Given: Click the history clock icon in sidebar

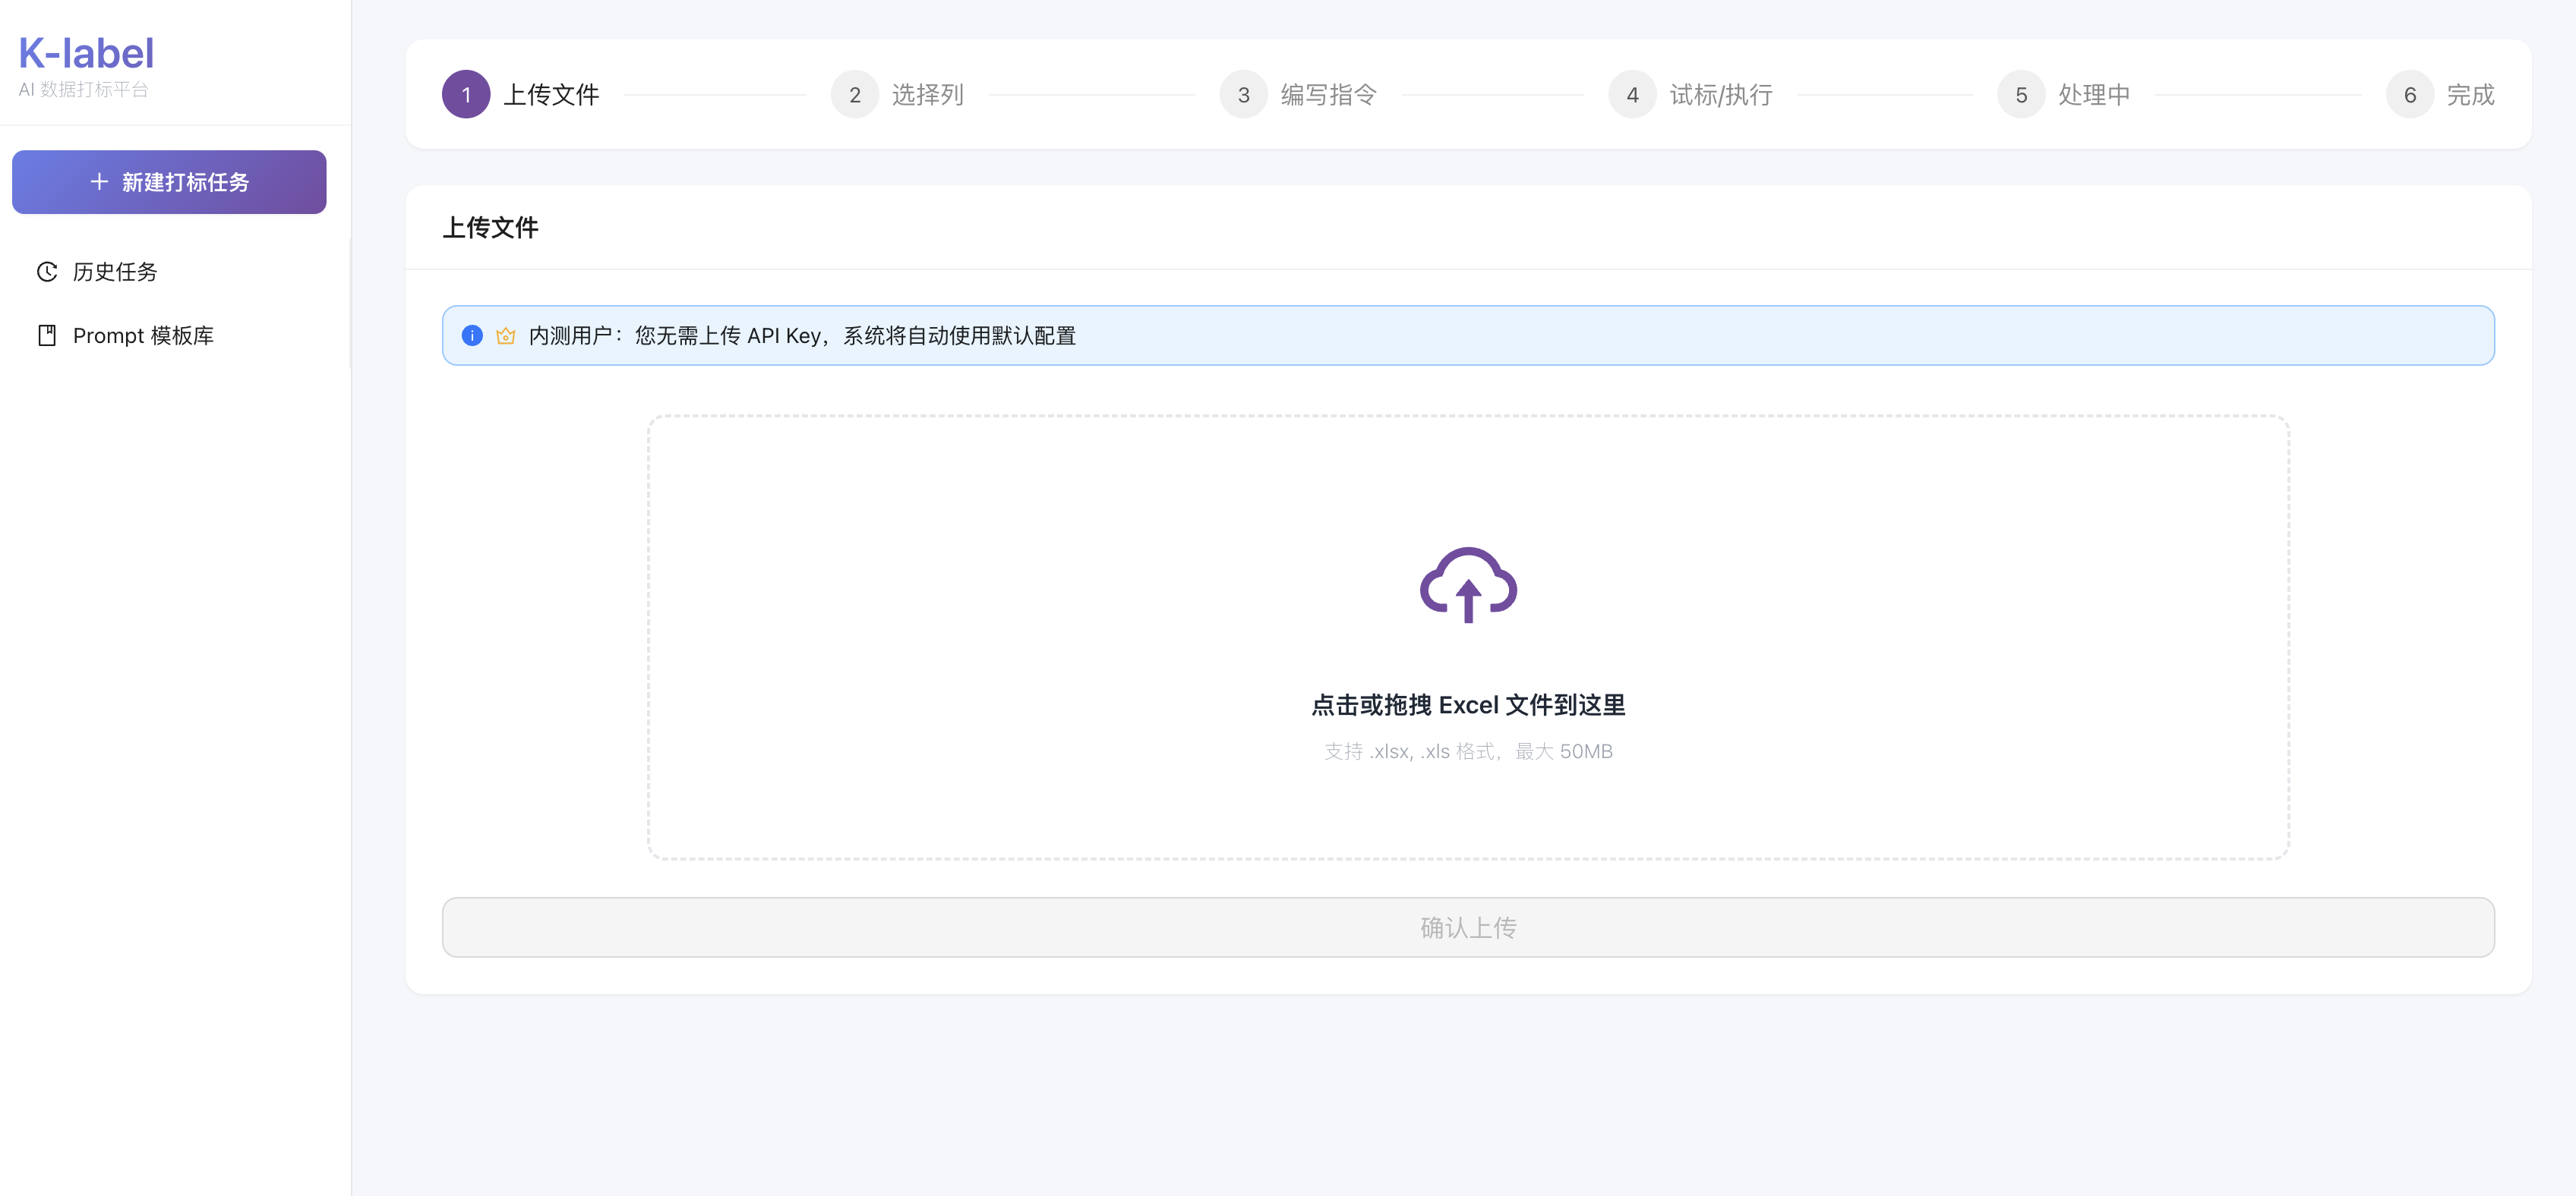Looking at the screenshot, I should pyautogui.click(x=47, y=272).
